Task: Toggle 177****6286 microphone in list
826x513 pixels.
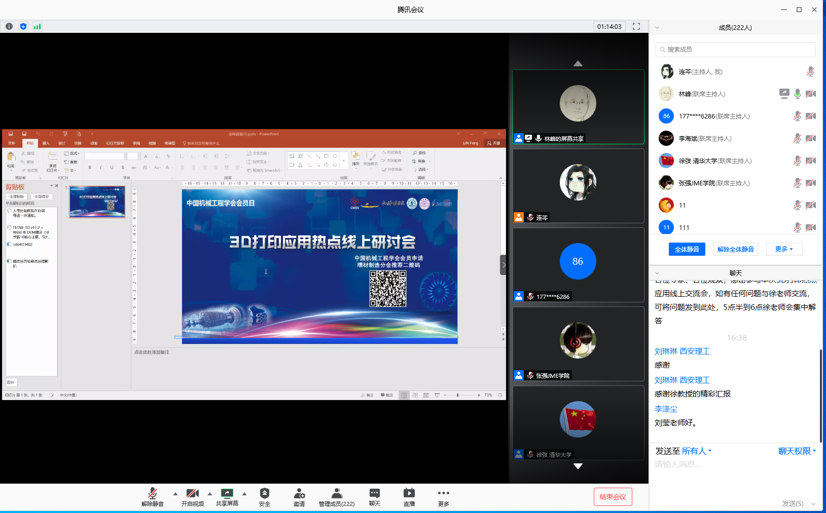Action: click(798, 116)
